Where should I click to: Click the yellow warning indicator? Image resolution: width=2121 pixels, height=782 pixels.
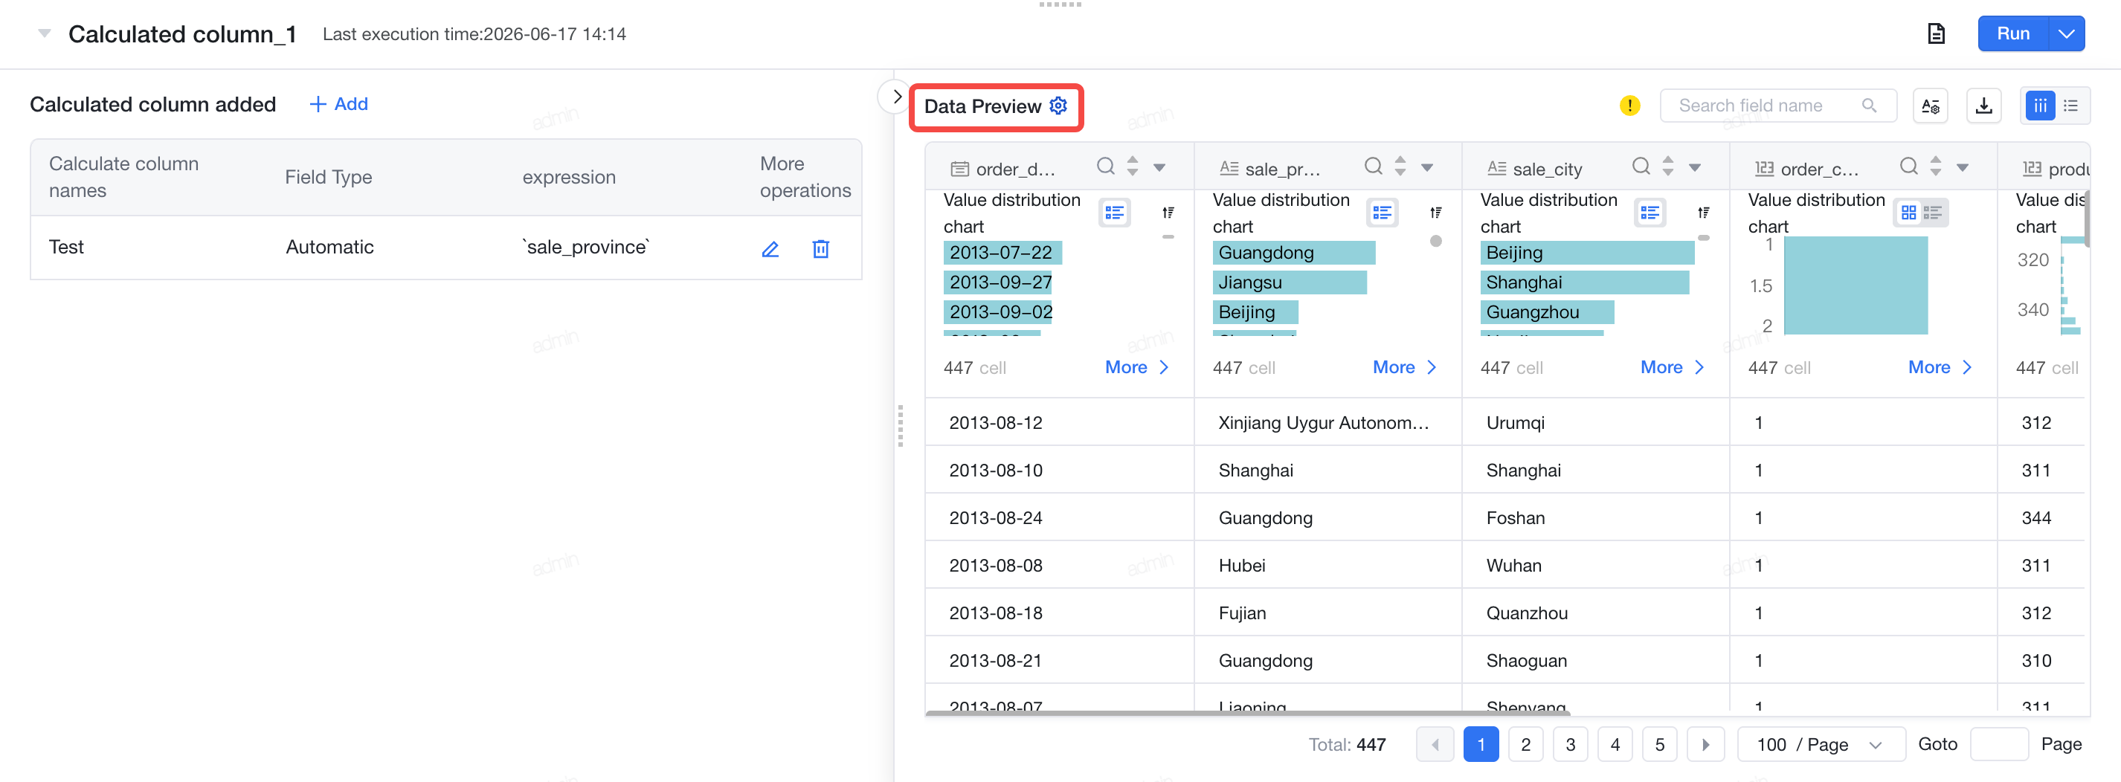(1629, 106)
